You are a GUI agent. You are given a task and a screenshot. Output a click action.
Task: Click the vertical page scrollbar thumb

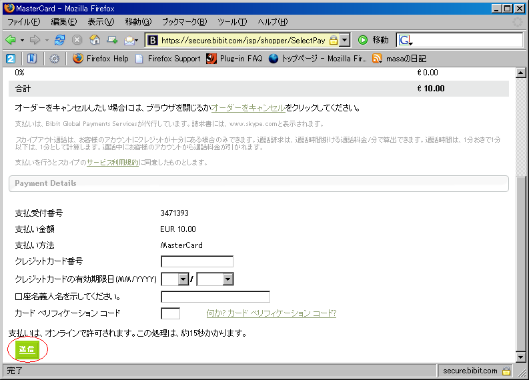click(x=521, y=267)
